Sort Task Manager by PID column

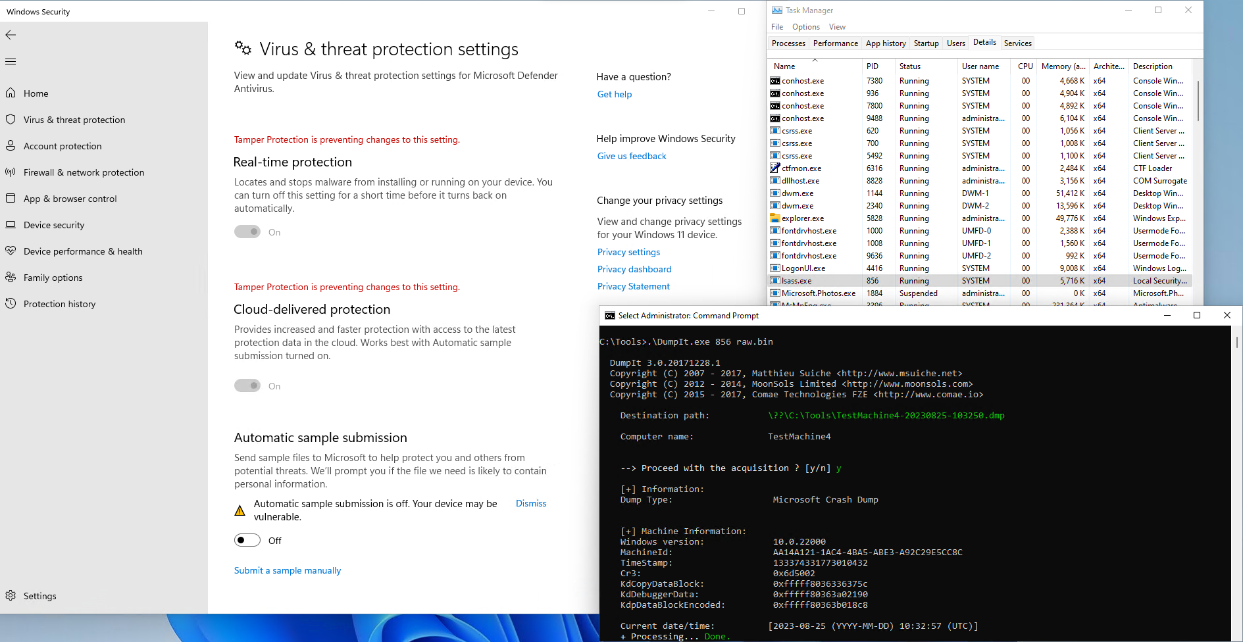coord(878,66)
